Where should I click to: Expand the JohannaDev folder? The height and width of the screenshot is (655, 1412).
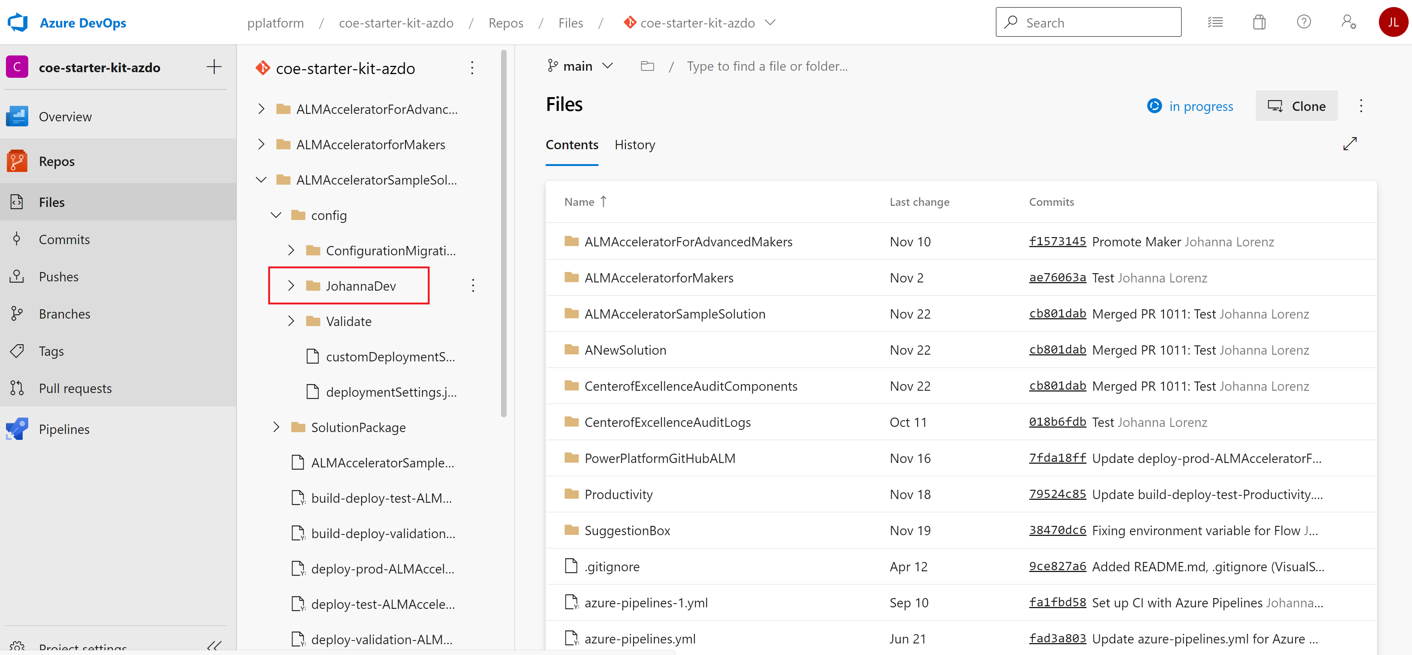tap(291, 285)
